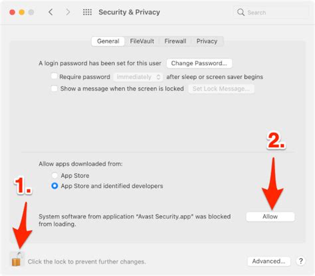Click the magnifying glass search icon

(241, 12)
